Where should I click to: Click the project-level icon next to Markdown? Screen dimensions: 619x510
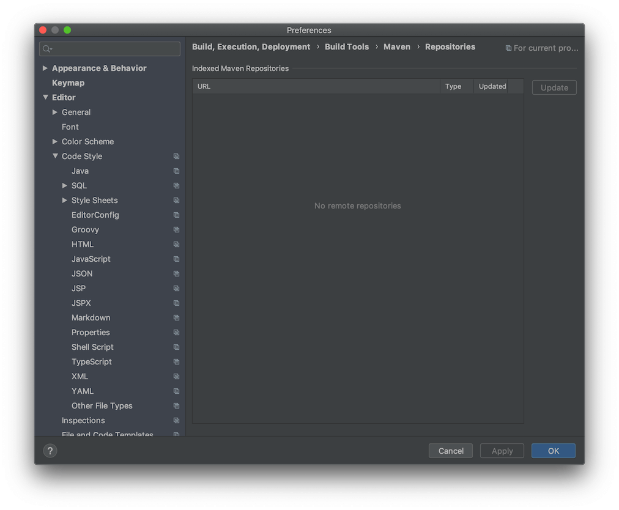176,318
